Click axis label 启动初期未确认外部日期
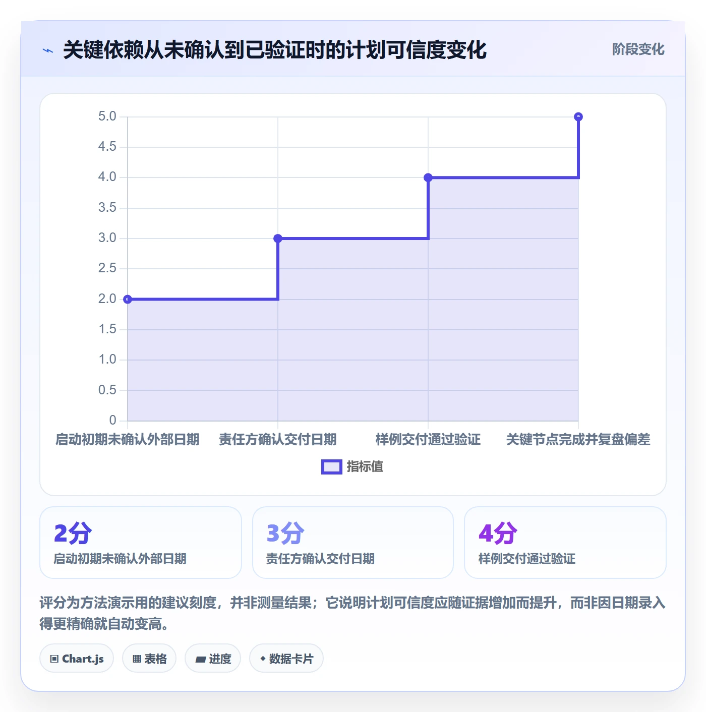The width and height of the screenshot is (706, 712). coord(128,440)
